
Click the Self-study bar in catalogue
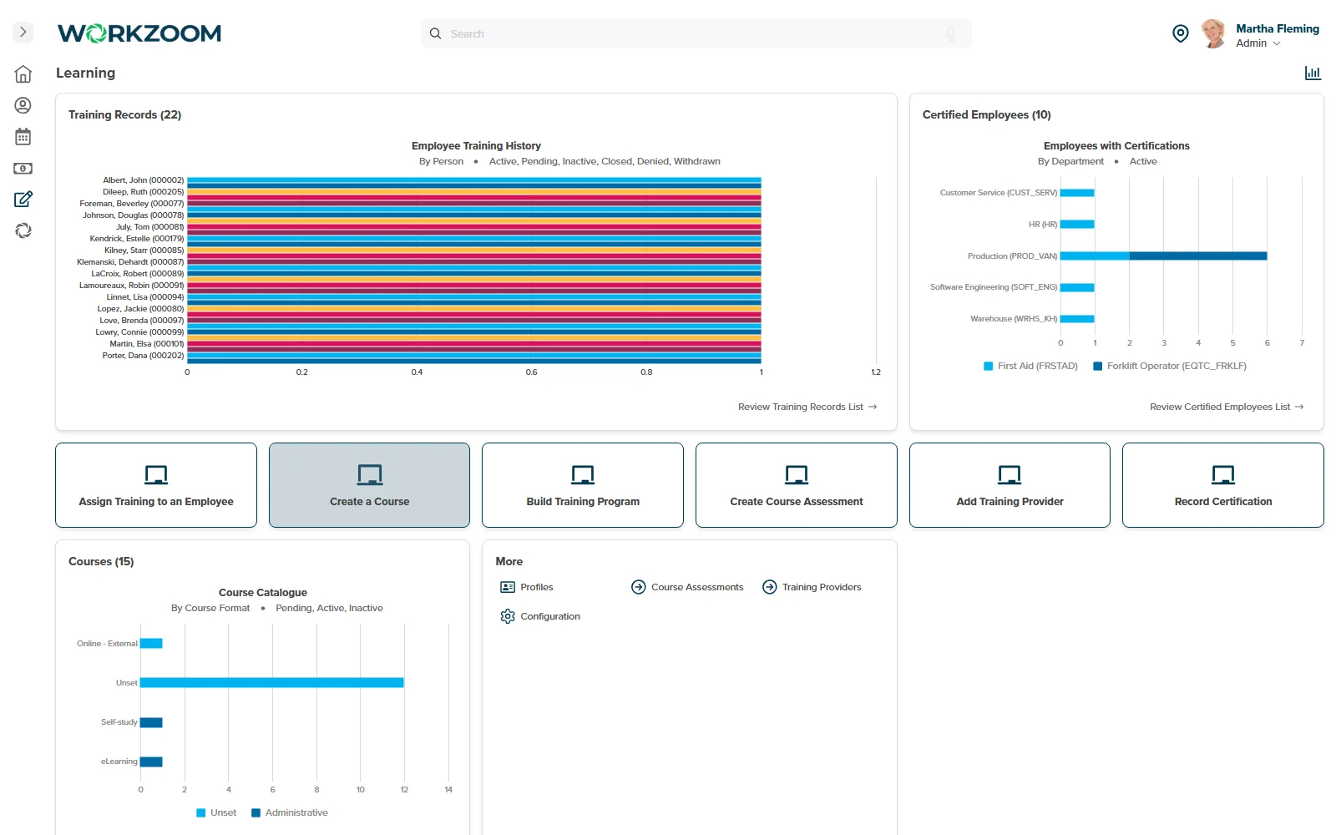151,722
